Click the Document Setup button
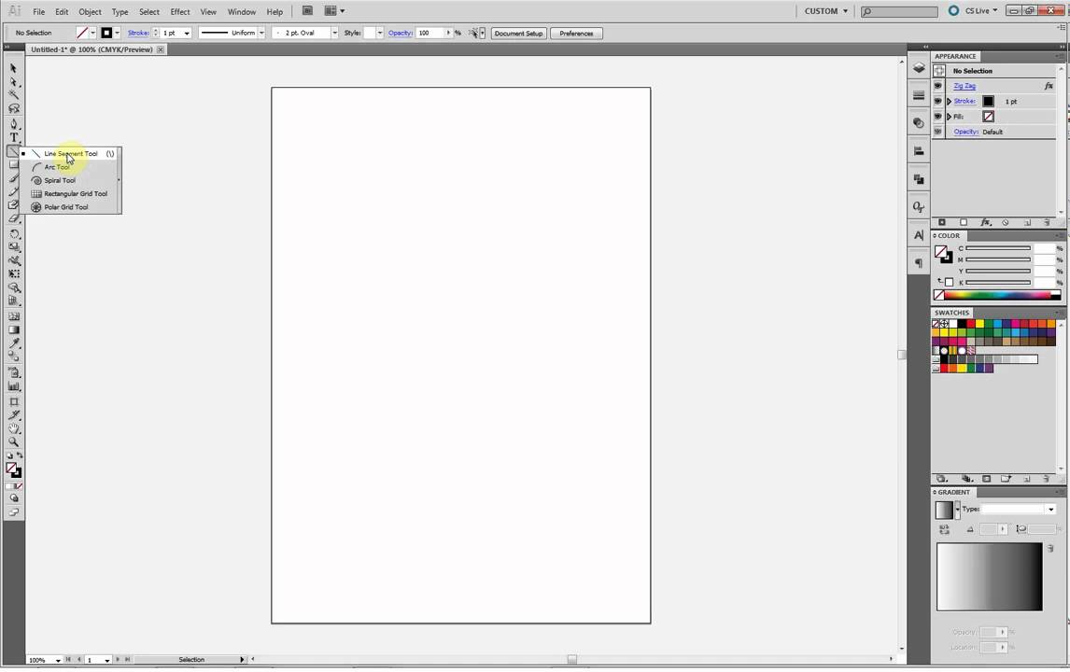Image resolution: width=1070 pixels, height=672 pixels. (x=518, y=33)
